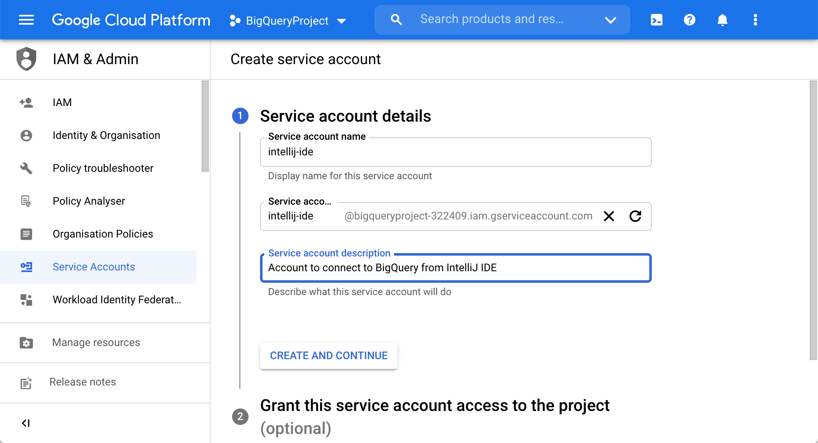Select Workload Identity Federation
The width and height of the screenshot is (818, 443).
(116, 300)
